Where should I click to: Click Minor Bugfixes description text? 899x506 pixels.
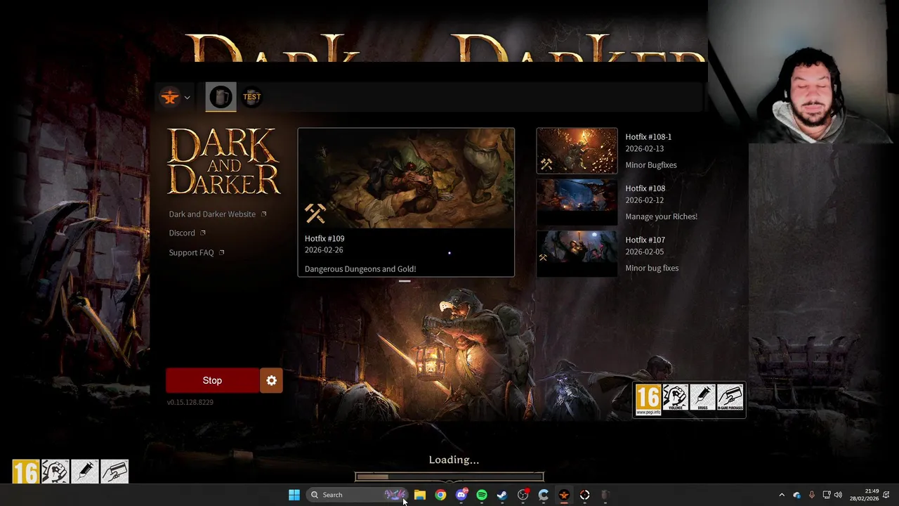(651, 165)
